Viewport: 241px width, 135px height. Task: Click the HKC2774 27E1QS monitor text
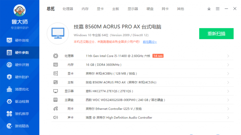pyautogui.click(x=109, y=91)
